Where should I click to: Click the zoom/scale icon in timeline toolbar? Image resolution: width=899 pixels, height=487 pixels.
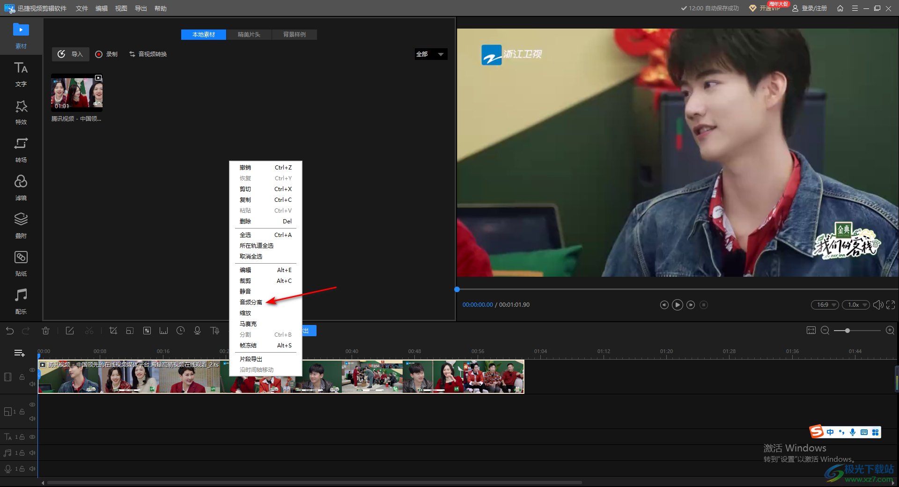click(130, 331)
